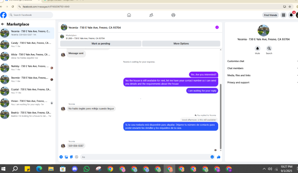Open Nailsby conversation in the list

click(27, 68)
